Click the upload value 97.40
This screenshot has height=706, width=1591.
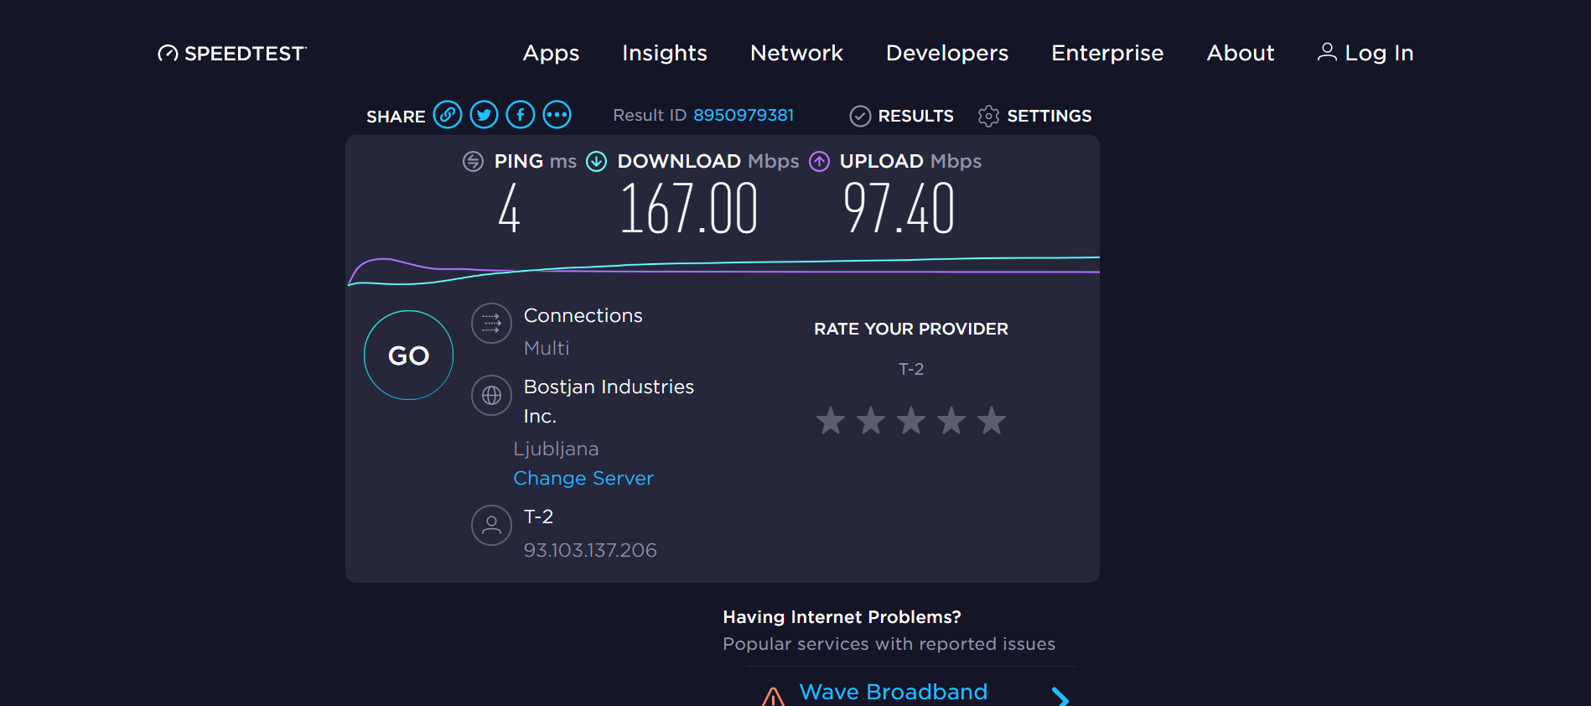(899, 209)
